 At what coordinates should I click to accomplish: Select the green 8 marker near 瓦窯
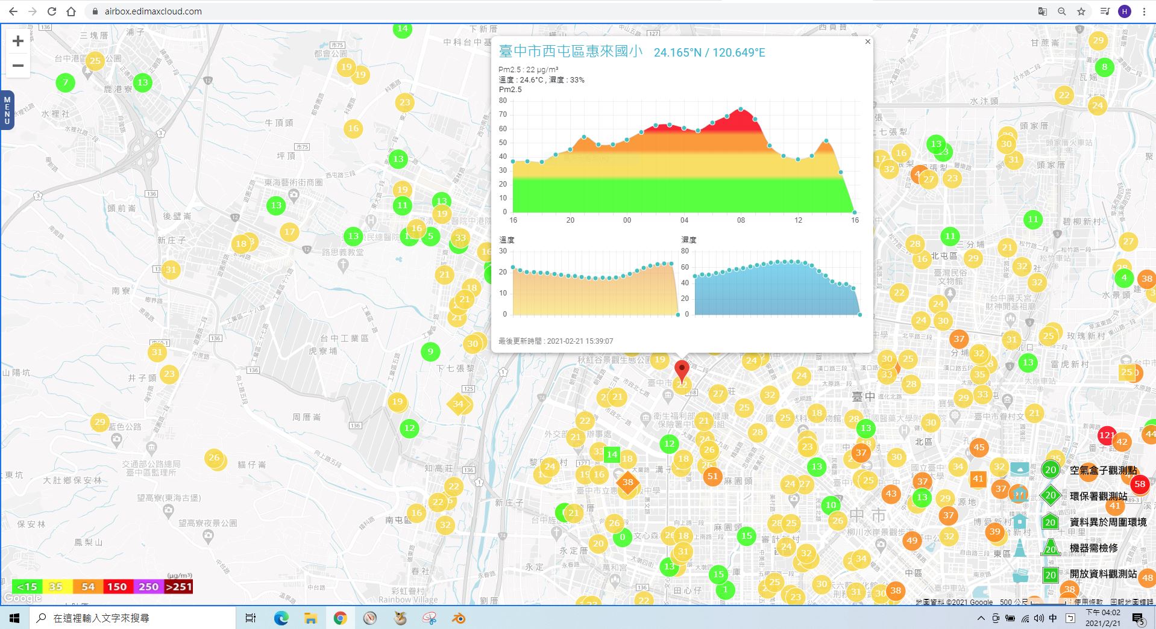point(1104,67)
